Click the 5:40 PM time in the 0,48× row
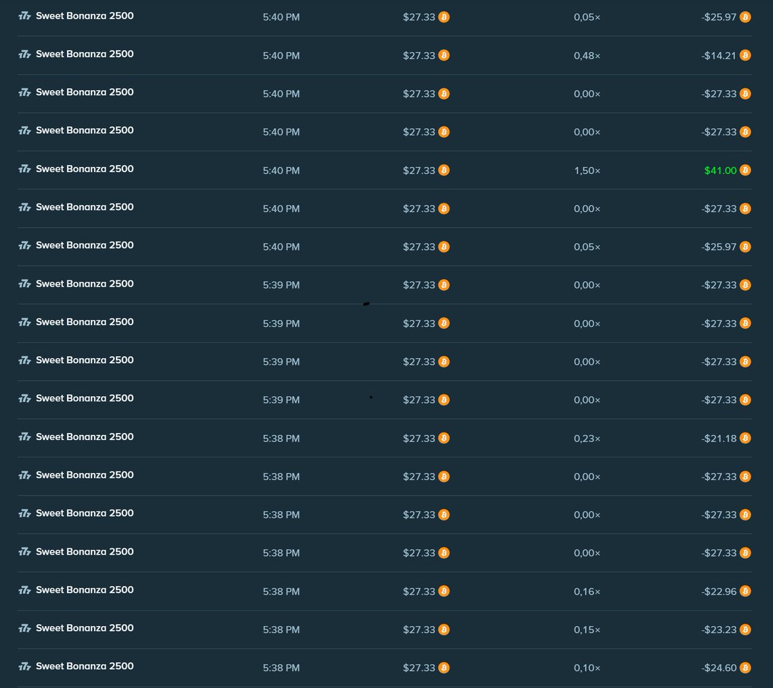Image resolution: width=773 pixels, height=688 pixels. click(x=281, y=55)
